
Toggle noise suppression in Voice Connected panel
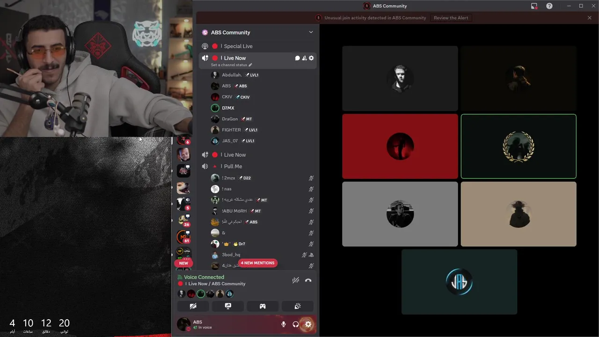coord(296,280)
